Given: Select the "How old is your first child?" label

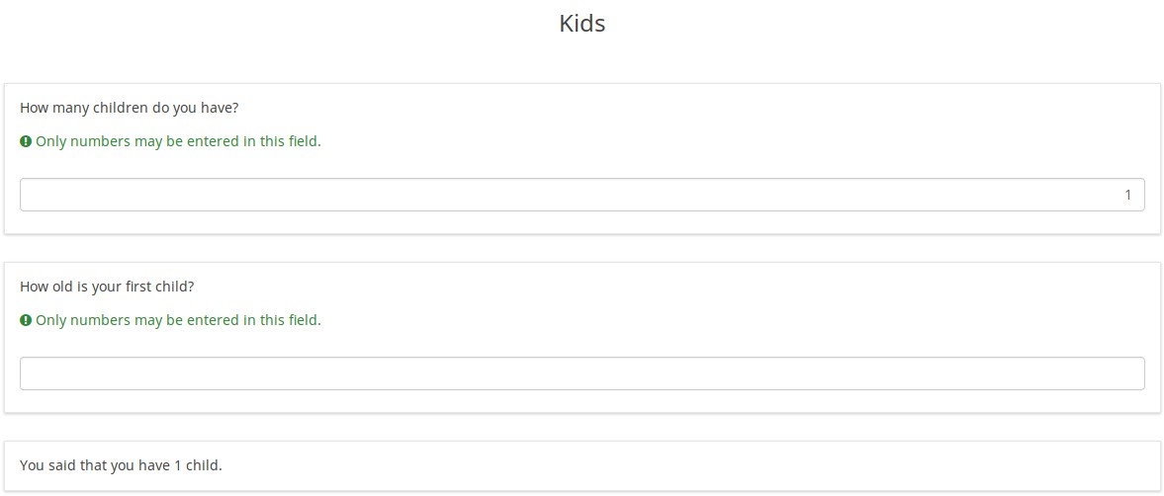Looking at the screenshot, I should tap(107, 287).
